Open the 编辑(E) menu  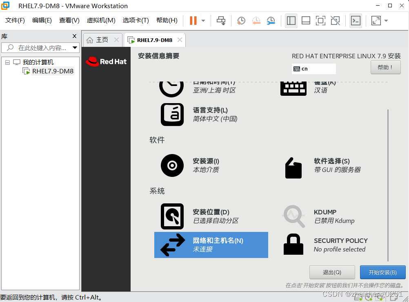coord(42,20)
